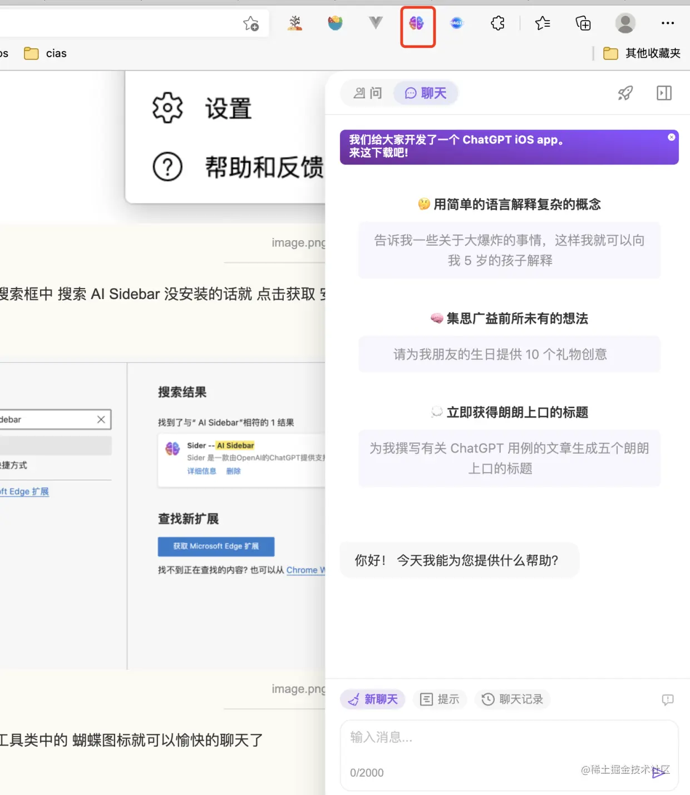Click the 查找新扩展 heading text
Screen dimensions: 690x795
(x=188, y=519)
